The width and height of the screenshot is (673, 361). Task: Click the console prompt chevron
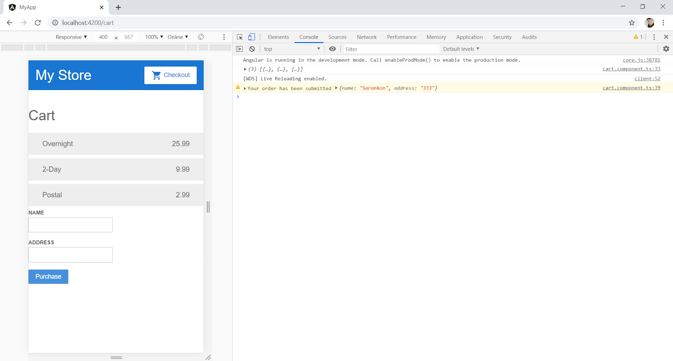[x=238, y=97]
